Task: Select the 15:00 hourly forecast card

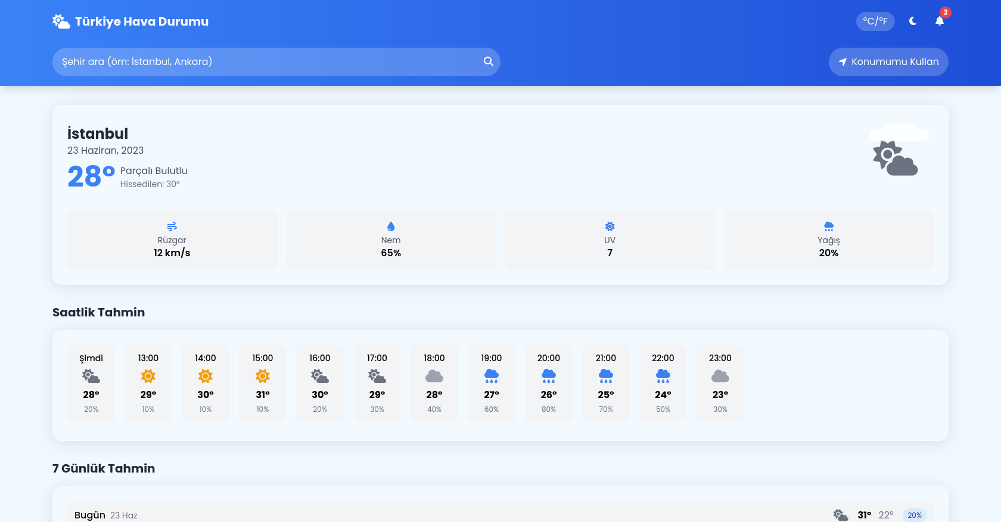Action: pyautogui.click(x=263, y=383)
